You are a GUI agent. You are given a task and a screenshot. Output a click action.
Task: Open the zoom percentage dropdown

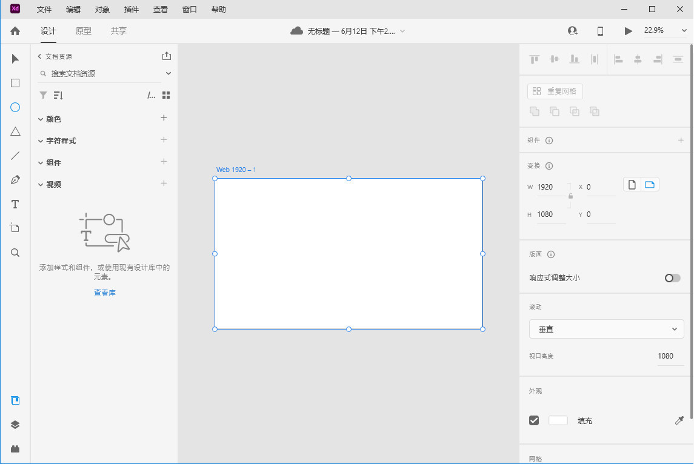point(664,31)
